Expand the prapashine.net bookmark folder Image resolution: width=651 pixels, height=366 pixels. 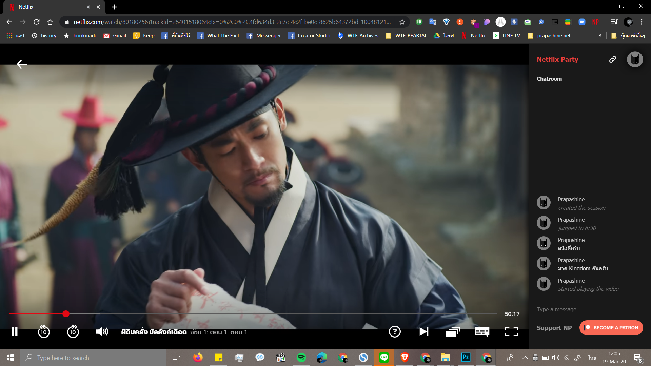click(549, 36)
